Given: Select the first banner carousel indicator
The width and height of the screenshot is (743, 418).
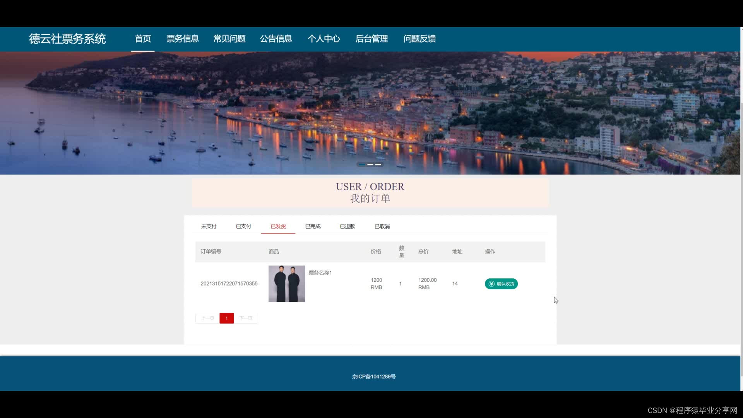Looking at the screenshot, I should coord(362,164).
